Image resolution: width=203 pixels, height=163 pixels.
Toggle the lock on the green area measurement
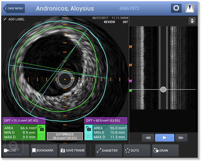click(x=41, y=128)
